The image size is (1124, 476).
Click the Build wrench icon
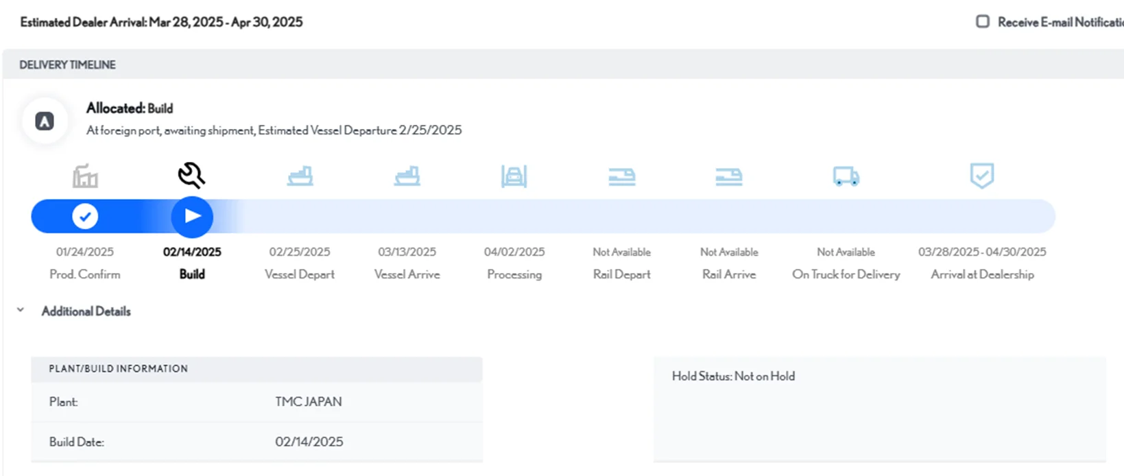[191, 176]
